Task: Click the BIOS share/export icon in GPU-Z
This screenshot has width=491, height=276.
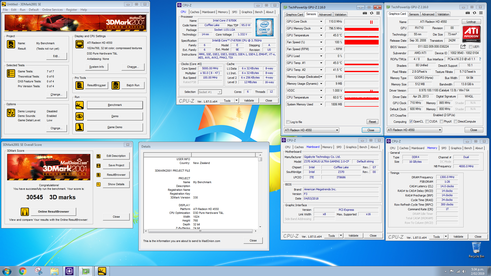Action: (x=463, y=47)
